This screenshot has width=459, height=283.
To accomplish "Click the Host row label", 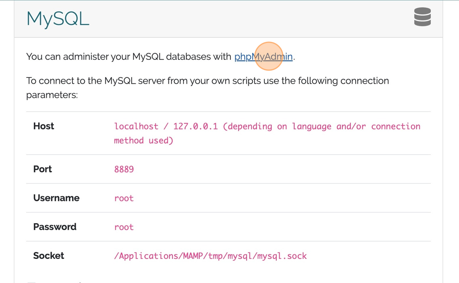I will [43, 126].
